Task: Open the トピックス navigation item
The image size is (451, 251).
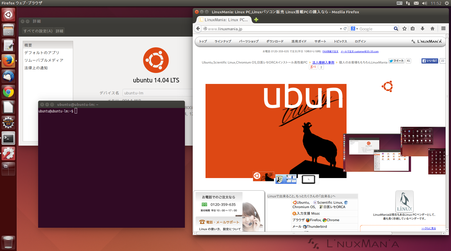Action: coord(341,41)
